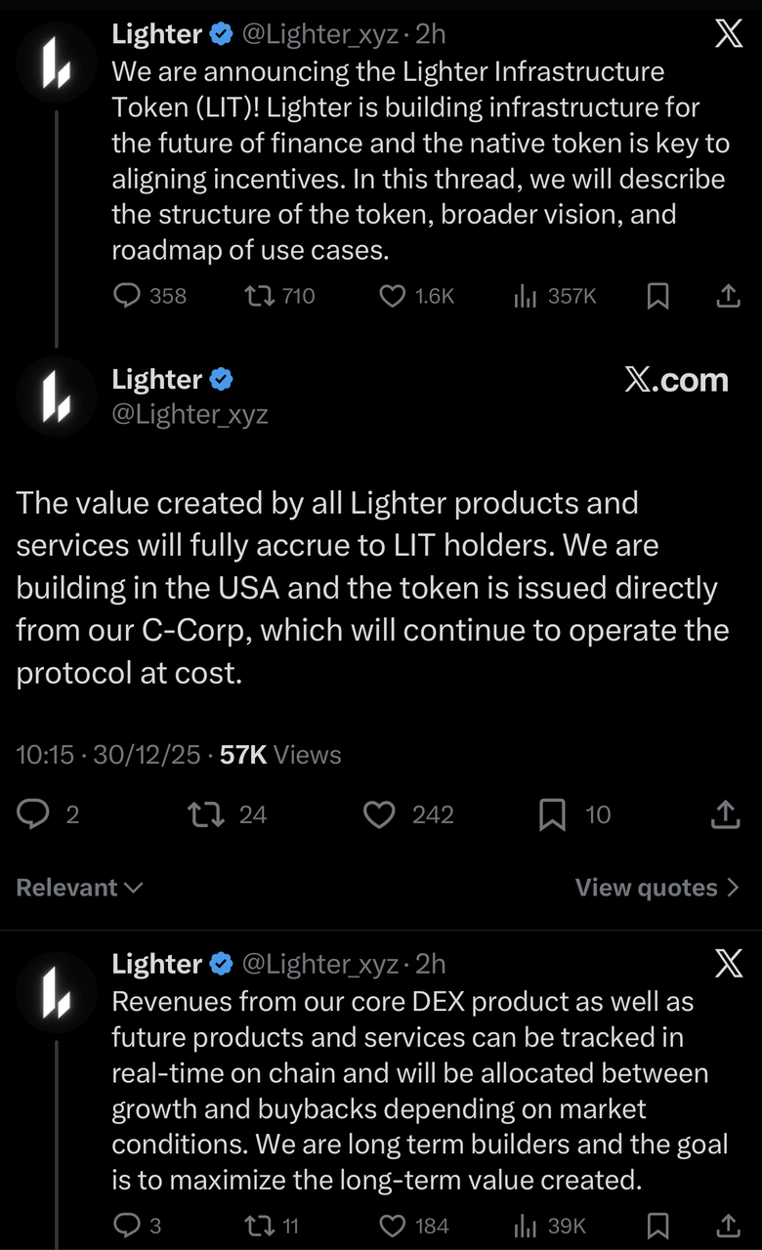Image resolution: width=762 pixels, height=1250 pixels.
Task: Reply to the LIT announcement tweet
Action: (128, 296)
